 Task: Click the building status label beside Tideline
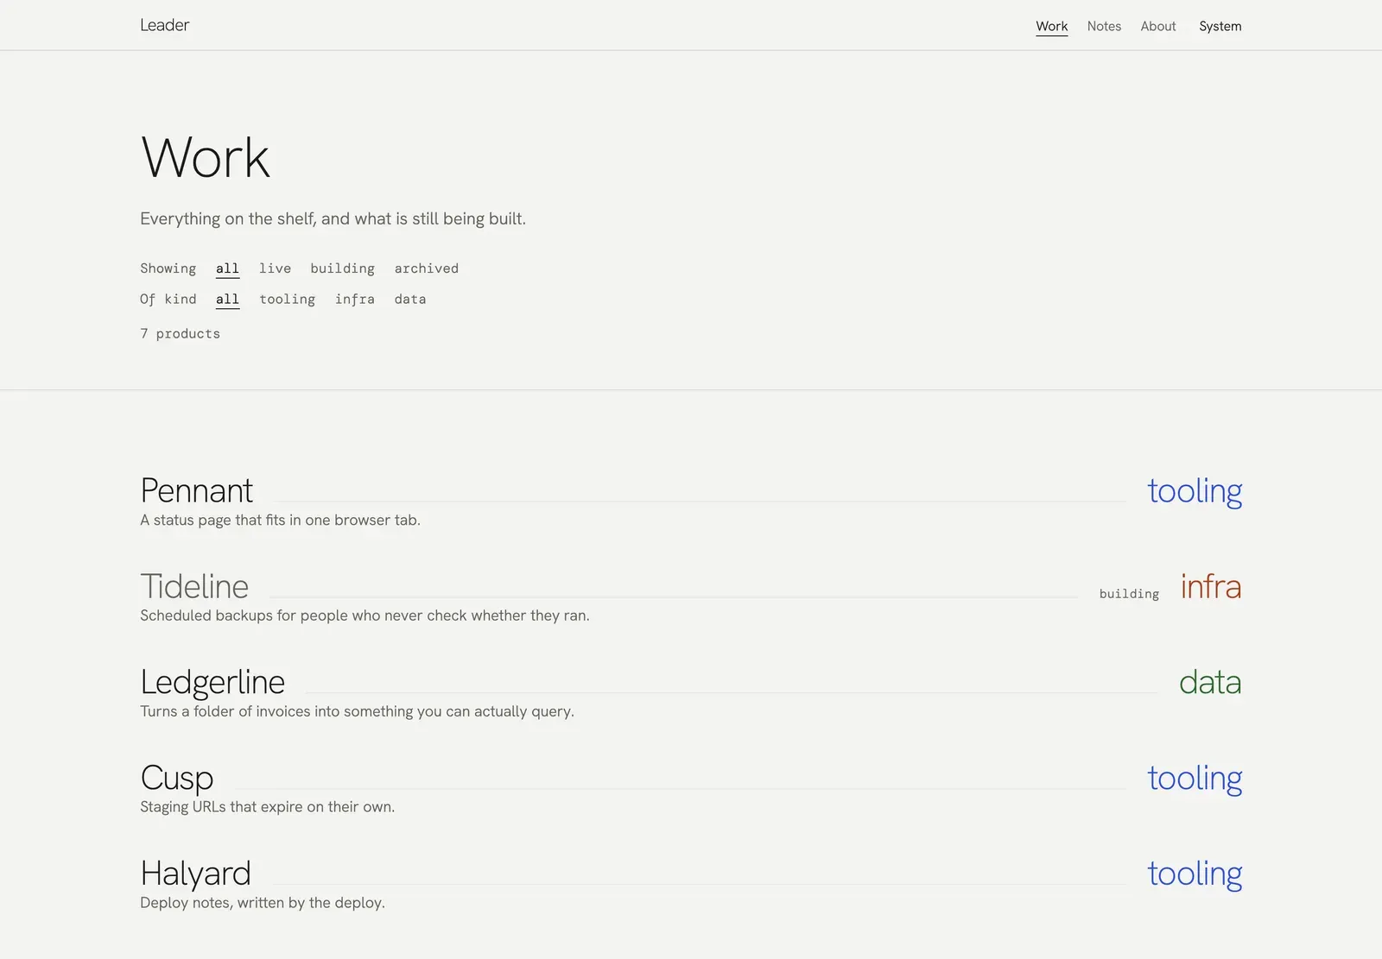coord(1129,594)
